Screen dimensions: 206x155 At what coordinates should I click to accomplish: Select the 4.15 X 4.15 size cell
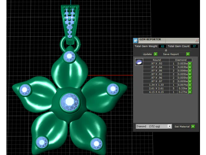(x=156, y=92)
